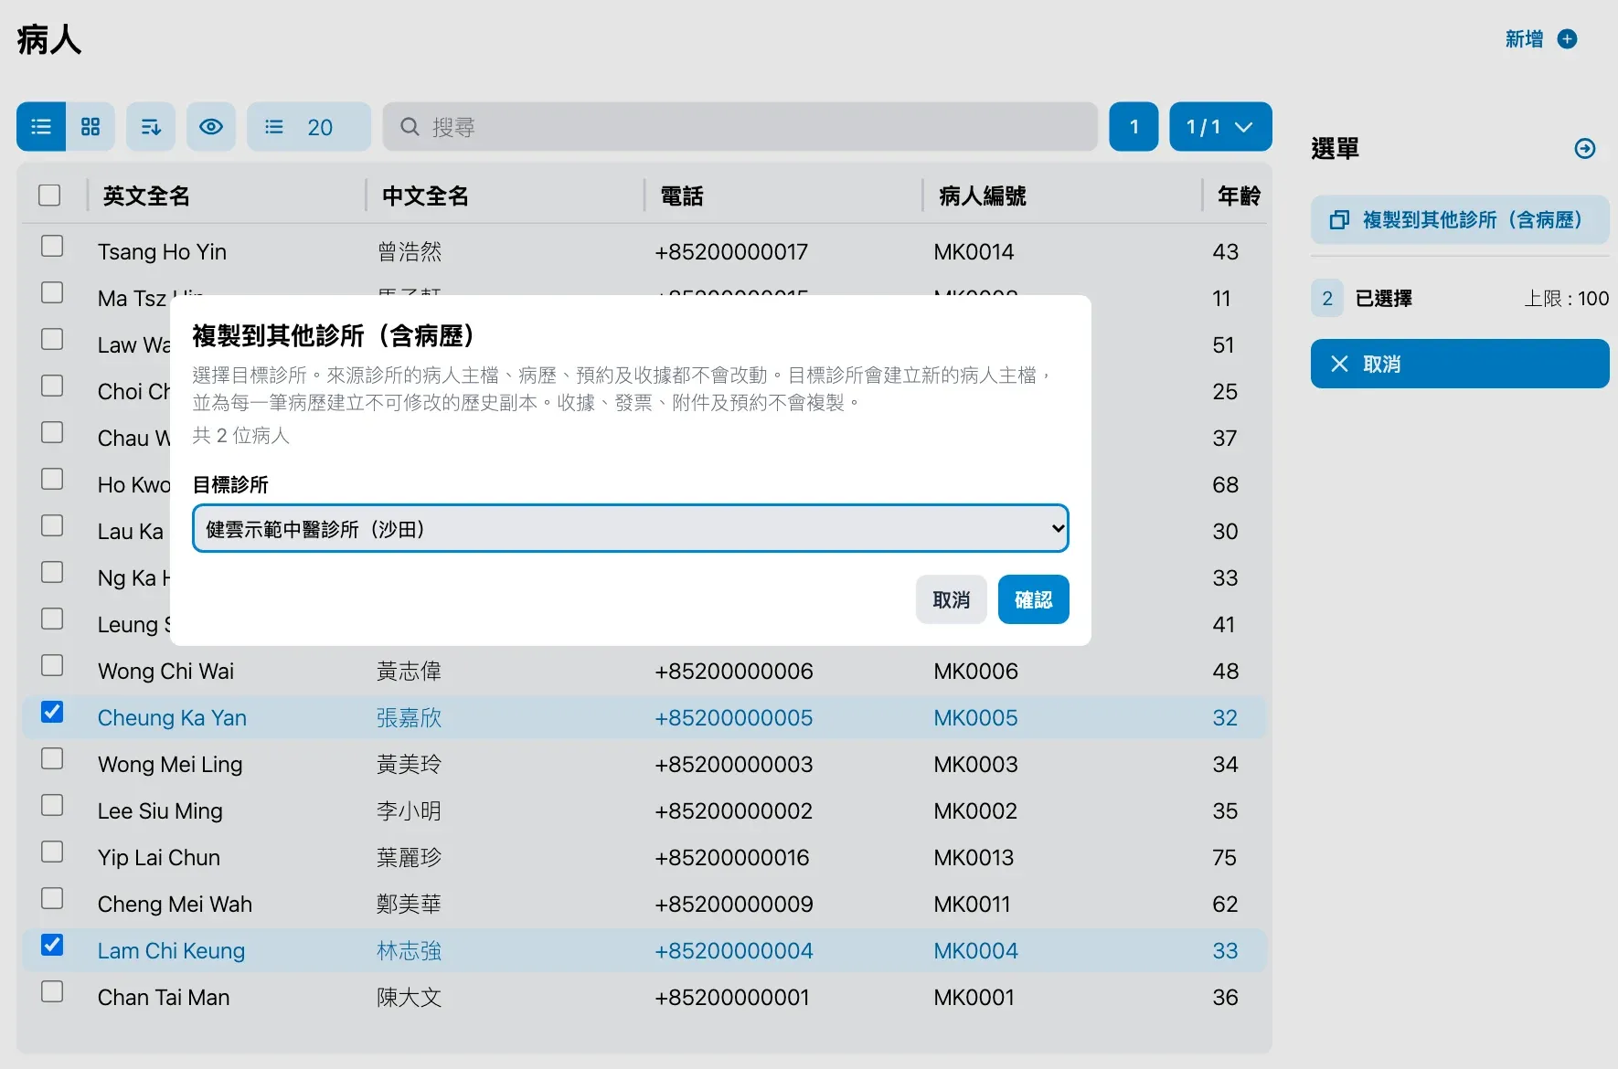Open patient Cheng Mei Wah
1618x1069 pixels.
pyautogui.click(x=175, y=905)
